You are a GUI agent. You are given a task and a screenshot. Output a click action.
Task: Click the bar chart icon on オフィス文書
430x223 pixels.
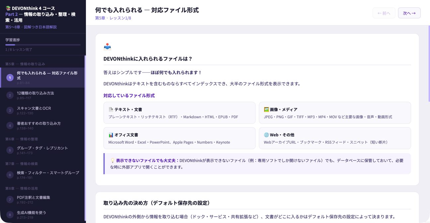coord(111,135)
